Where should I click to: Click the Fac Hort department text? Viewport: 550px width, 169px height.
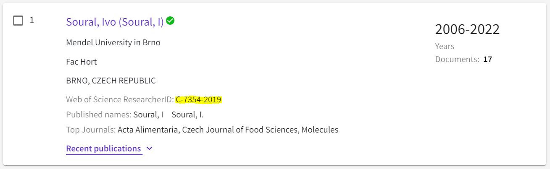pos(82,62)
